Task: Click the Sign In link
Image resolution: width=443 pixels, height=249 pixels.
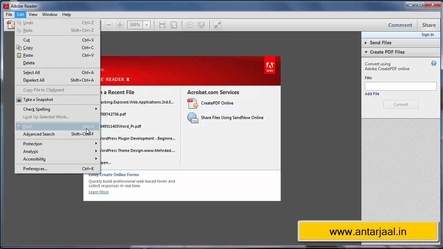Action: pos(427,35)
